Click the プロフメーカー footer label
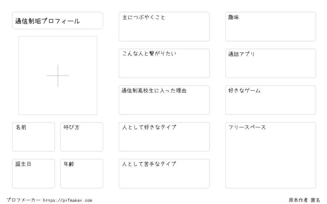 [23, 200]
